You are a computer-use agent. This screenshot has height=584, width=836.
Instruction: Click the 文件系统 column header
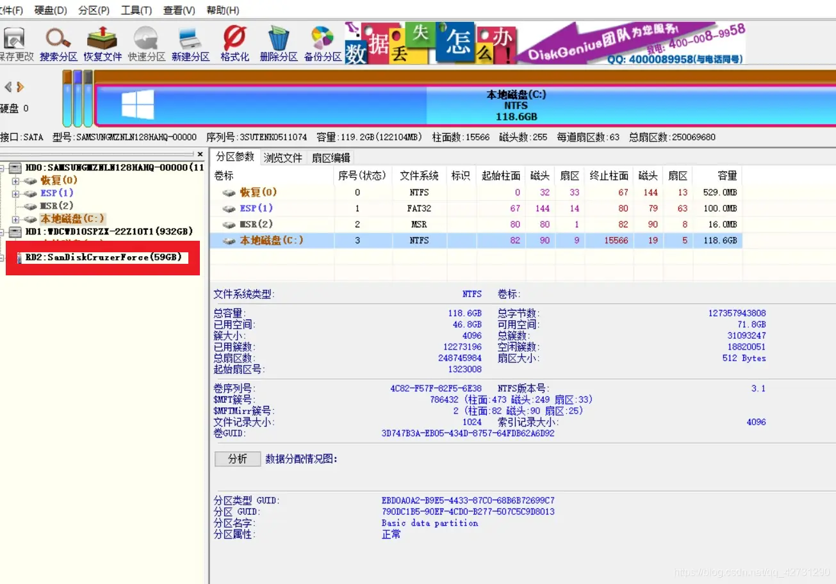420,175
